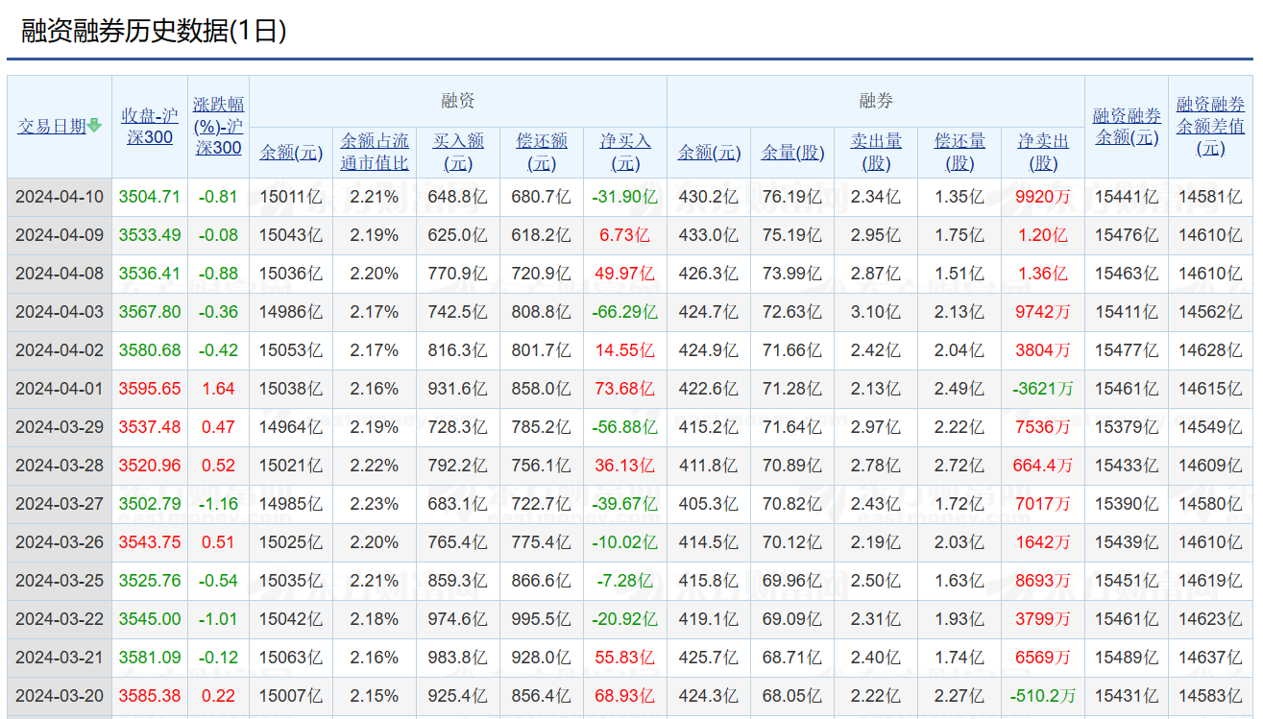Click the 收盘-沪深300 column header
Screen dimensions: 1263x719
point(150,126)
